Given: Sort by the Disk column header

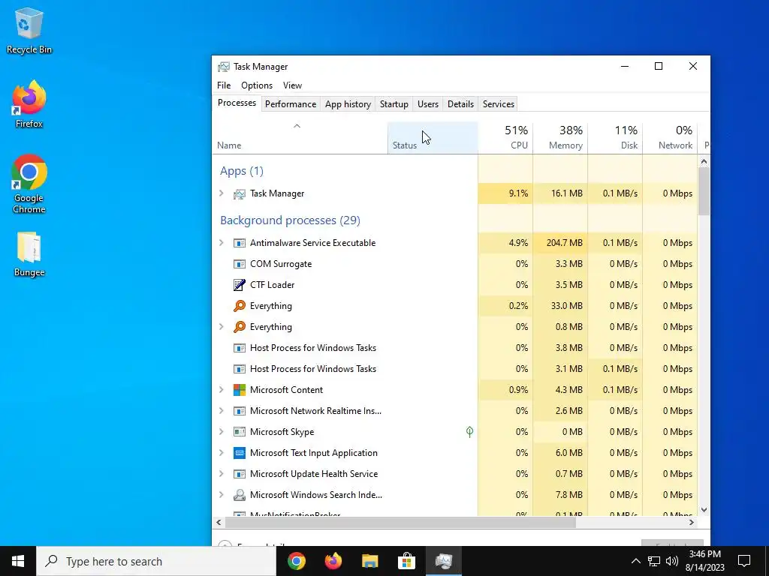Looking at the screenshot, I should [615, 138].
